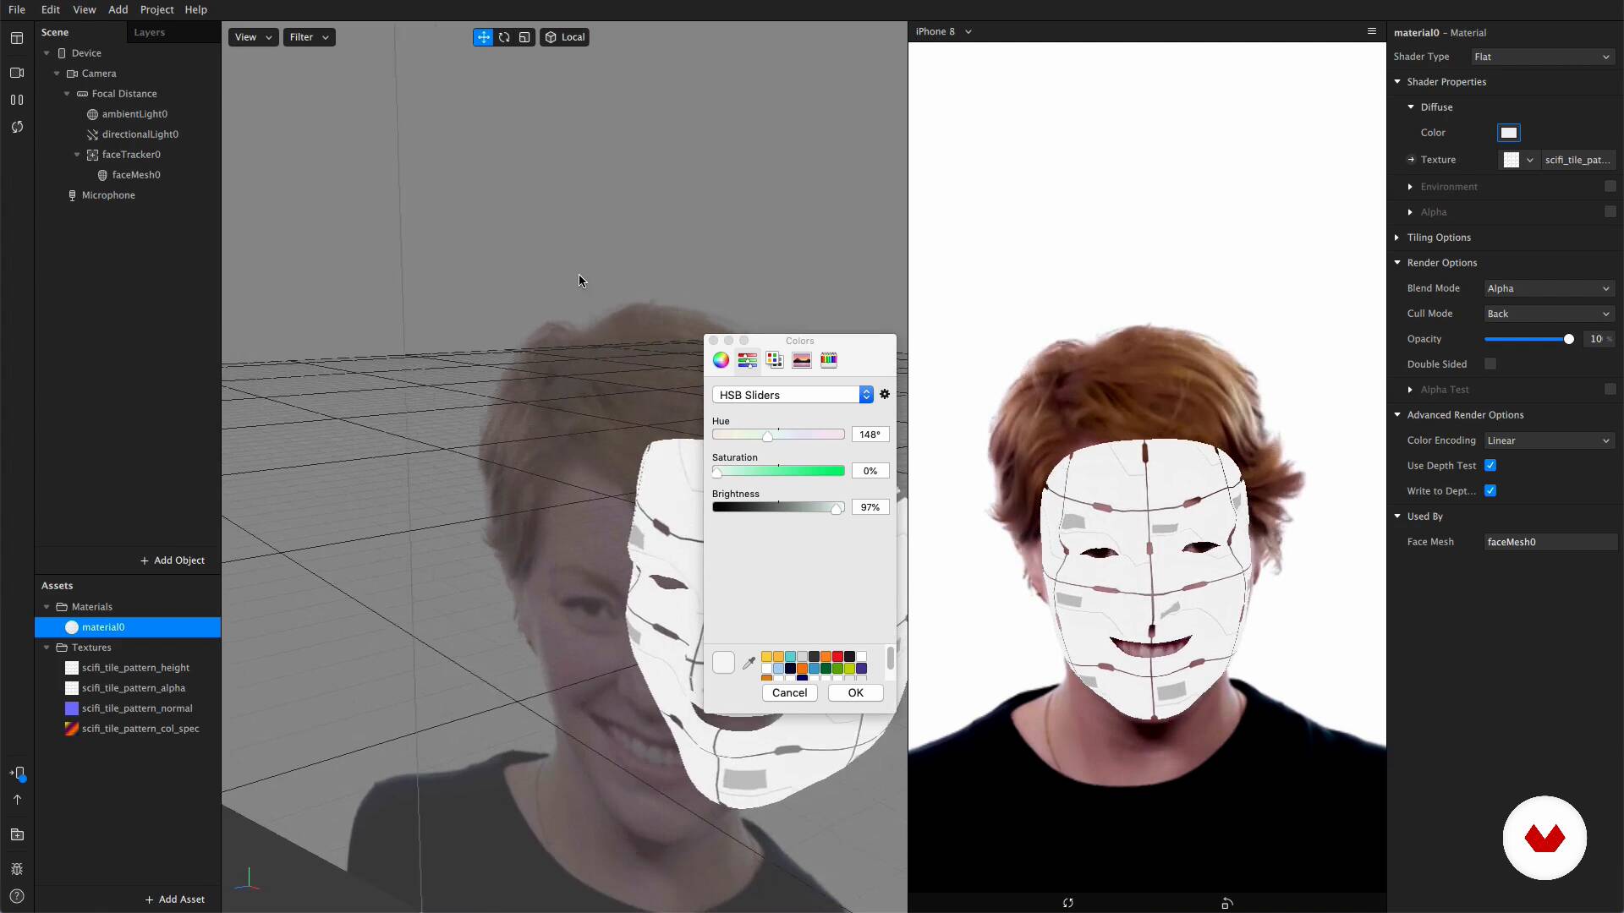Click the Diffuse Color swatch
The width and height of the screenshot is (1624, 913).
point(1508,133)
